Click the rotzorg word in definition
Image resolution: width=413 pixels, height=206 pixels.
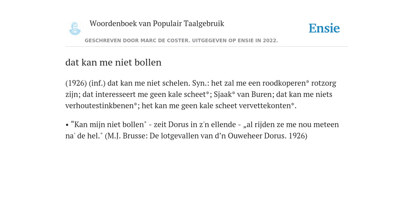coord(324,83)
